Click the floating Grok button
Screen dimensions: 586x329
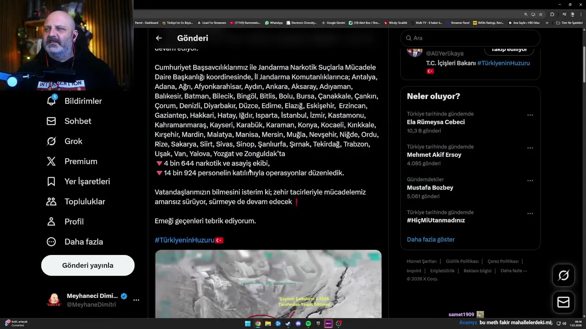564,275
